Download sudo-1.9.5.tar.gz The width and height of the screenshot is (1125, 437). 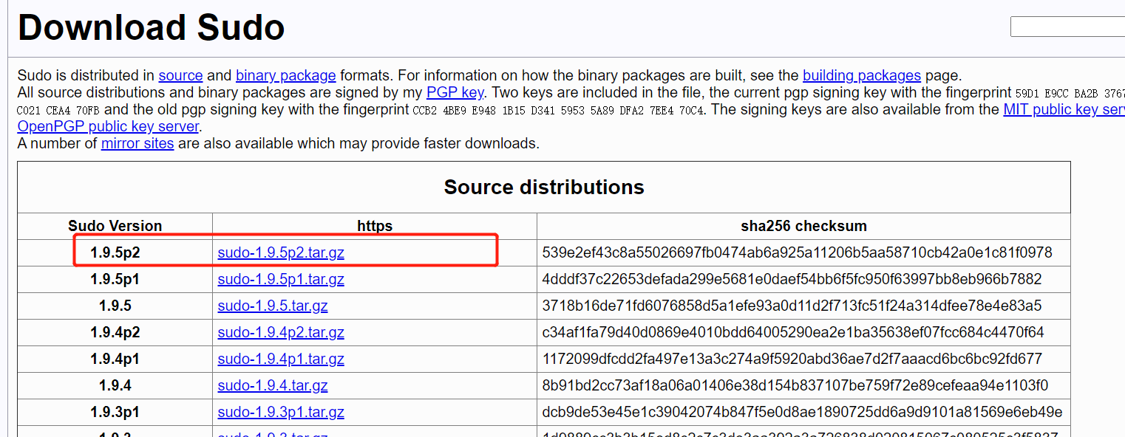(x=273, y=306)
